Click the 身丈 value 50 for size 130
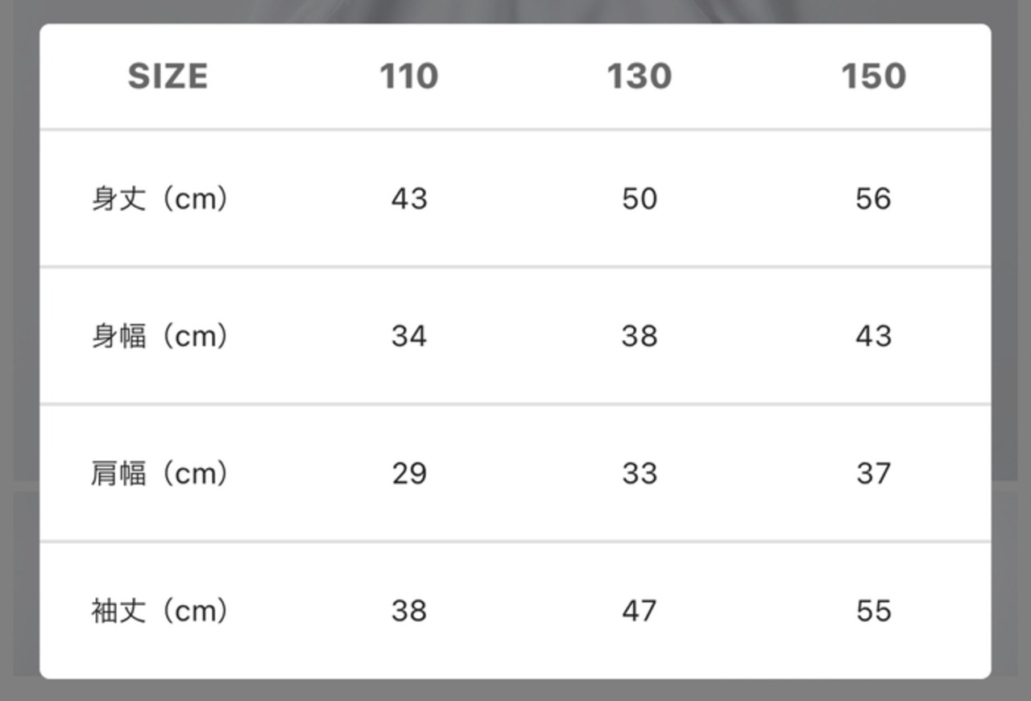This screenshot has height=701, width=1031. (x=640, y=198)
